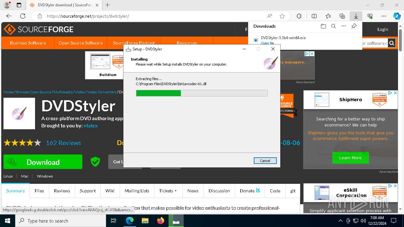This screenshot has height=227, width=404.
Task: Open Collections icon in toolbar
Action: point(342,16)
